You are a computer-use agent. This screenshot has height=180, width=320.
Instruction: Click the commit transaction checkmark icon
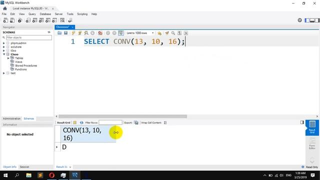108,33
